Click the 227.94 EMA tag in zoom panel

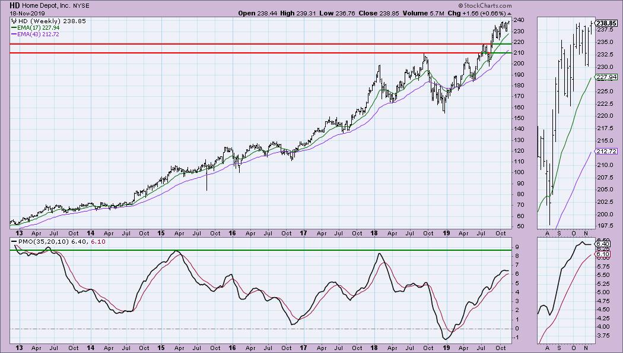[606, 77]
